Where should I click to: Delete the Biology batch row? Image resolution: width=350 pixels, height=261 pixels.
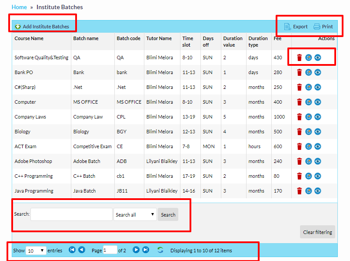click(299, 132)
